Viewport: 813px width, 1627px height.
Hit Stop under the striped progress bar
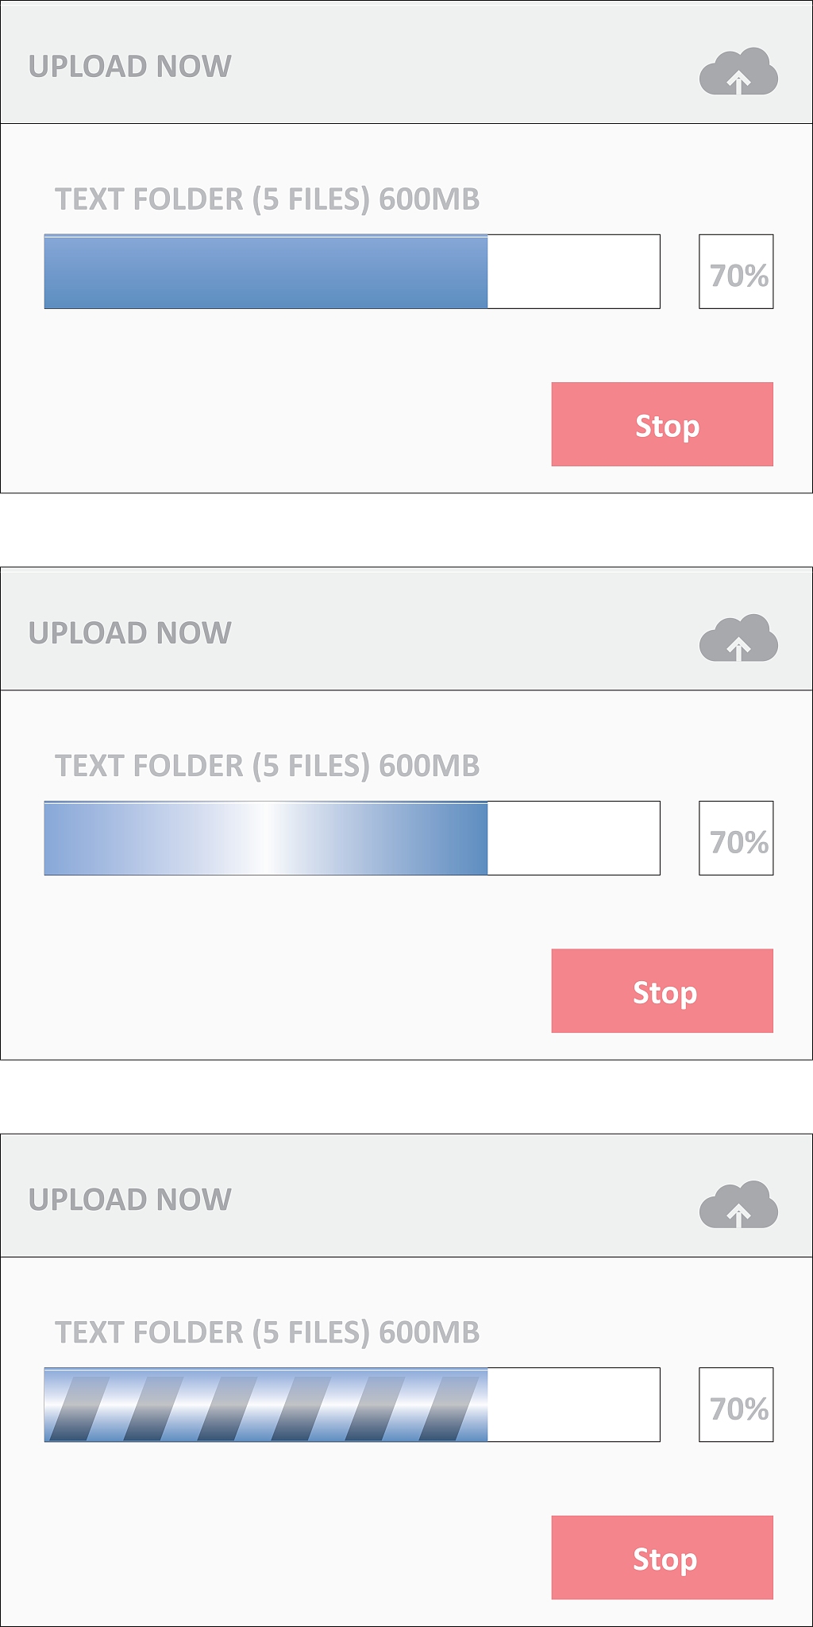[662, 1557]
